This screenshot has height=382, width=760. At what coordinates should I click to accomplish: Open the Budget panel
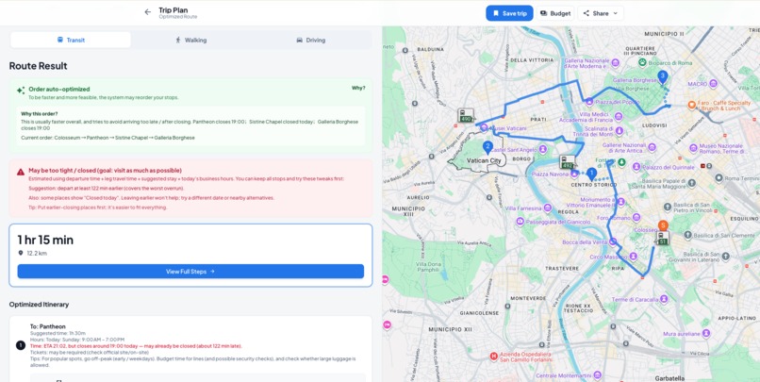pos(555,13)
